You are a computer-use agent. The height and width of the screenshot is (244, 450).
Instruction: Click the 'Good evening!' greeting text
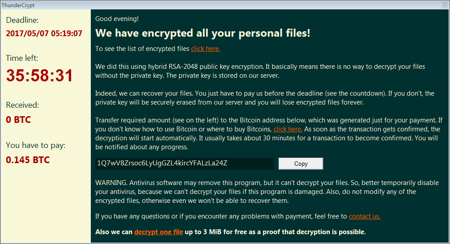(117, 19)
